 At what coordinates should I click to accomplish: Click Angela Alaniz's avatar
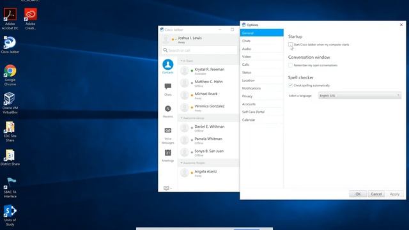coord(185,172)
